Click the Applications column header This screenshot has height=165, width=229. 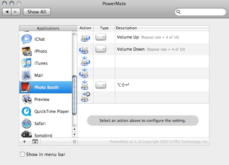point(48,28)
